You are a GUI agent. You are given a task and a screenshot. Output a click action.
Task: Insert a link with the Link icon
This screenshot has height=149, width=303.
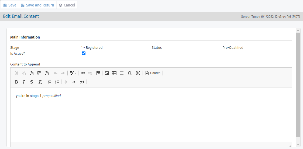coord(83,73)
